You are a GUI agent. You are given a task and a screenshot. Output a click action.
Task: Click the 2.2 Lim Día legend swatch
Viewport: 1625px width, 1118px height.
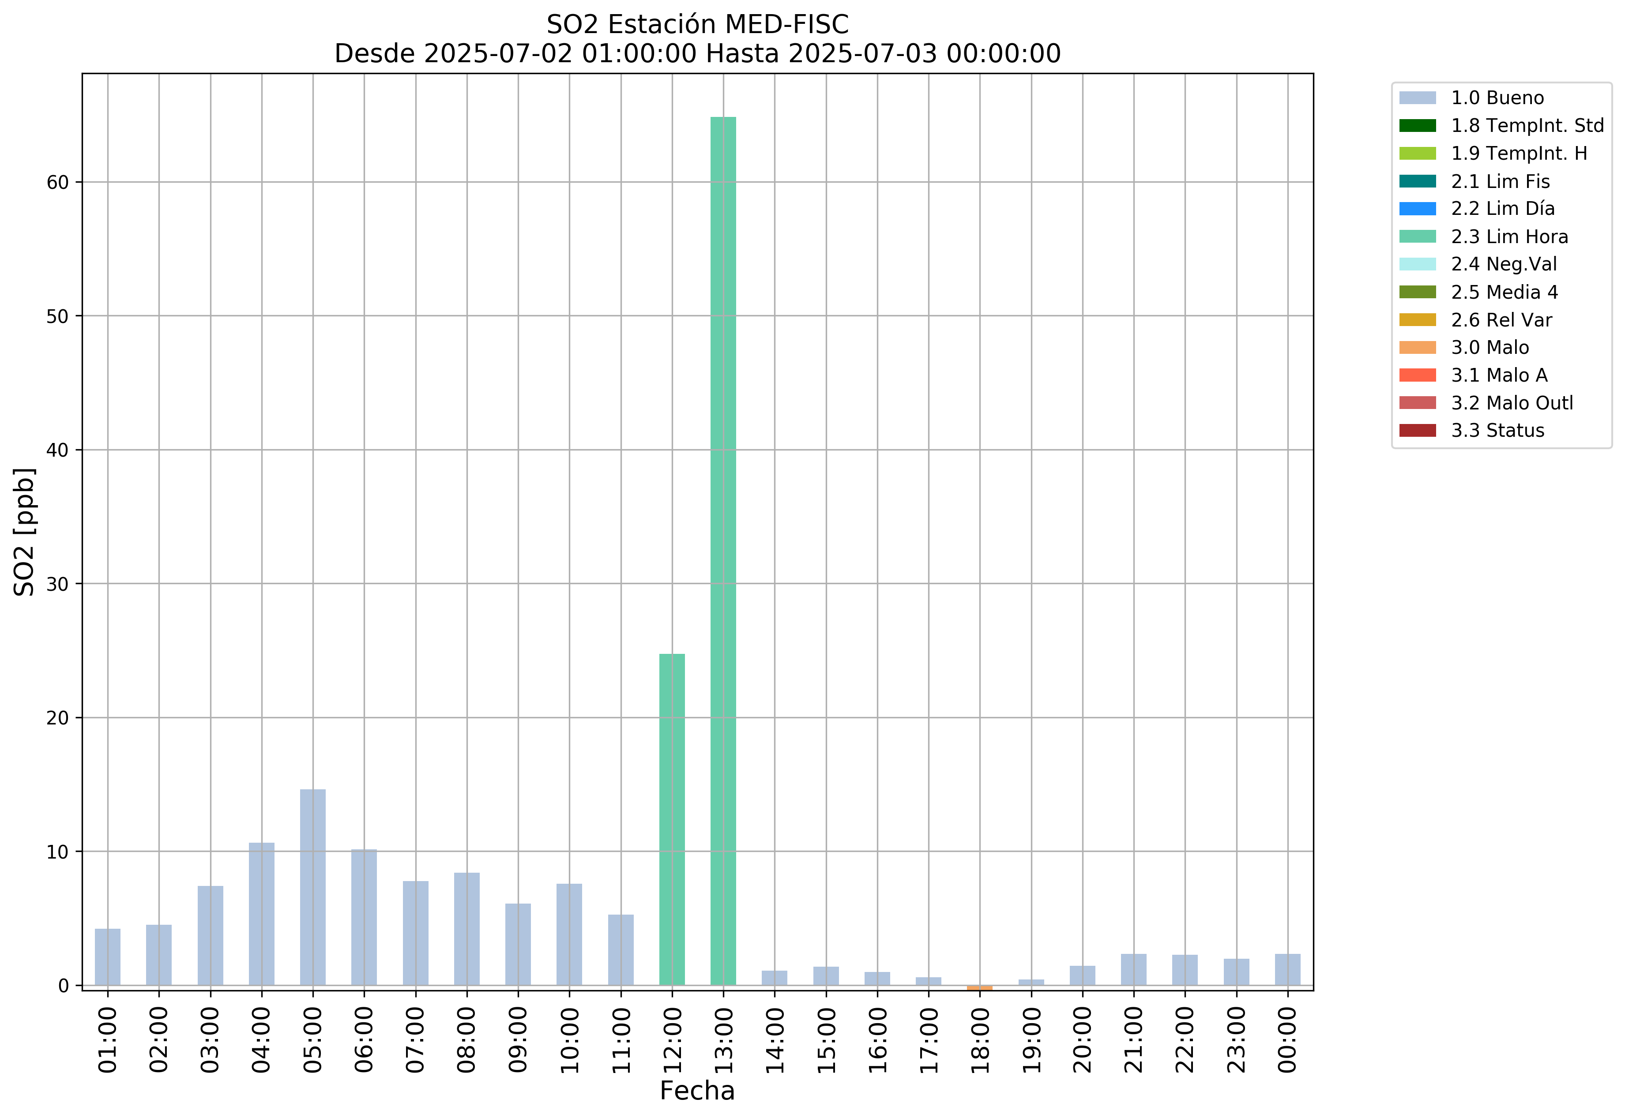[x=1417, y=209]
